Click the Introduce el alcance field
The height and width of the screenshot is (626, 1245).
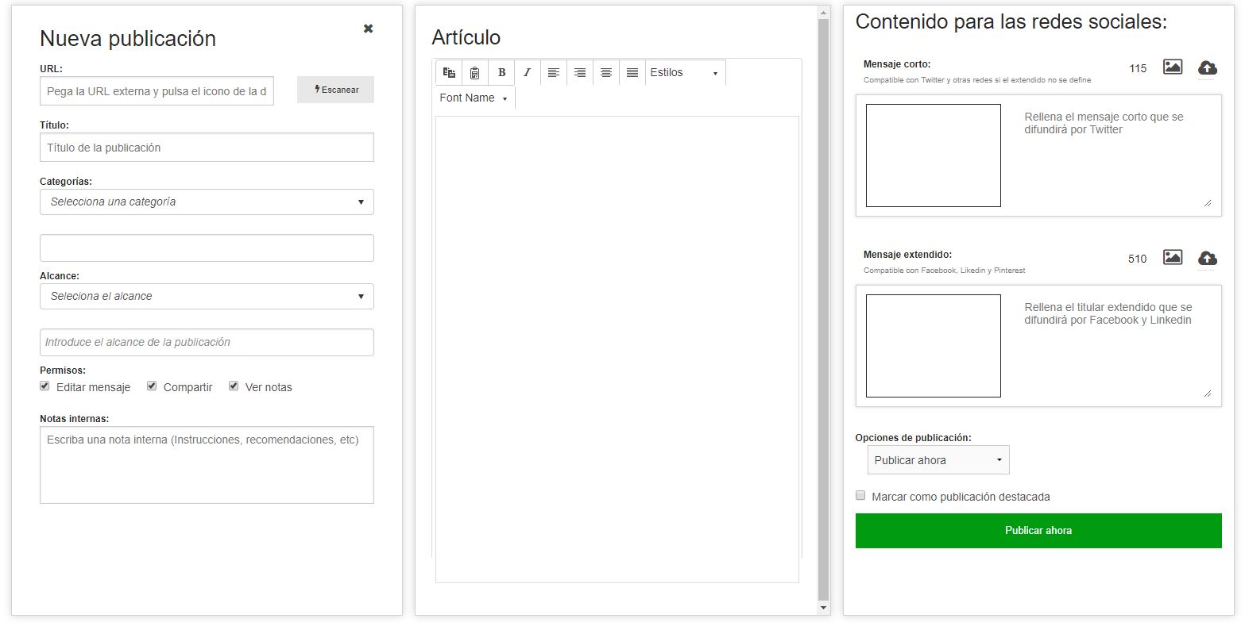click(x=207, y=342)
